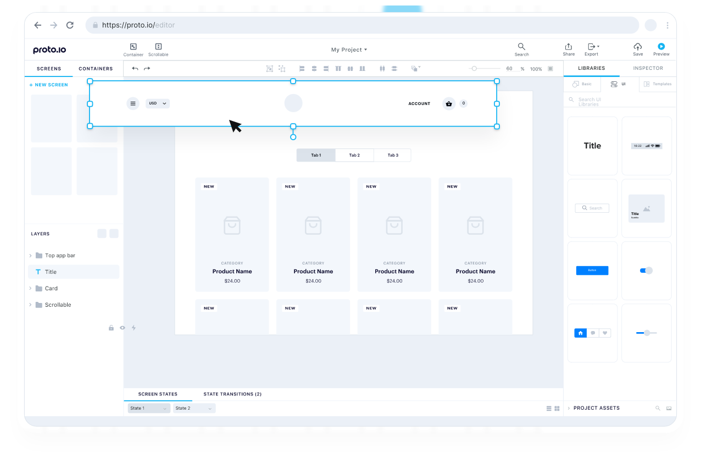Click the Redo arrow icon
The image size is (701, 463).
[147, 69]
